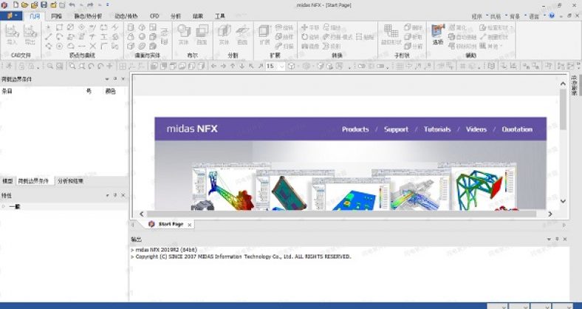
Task: Click 自动连接 in the 辅助 group
Action: click(462, 37)
